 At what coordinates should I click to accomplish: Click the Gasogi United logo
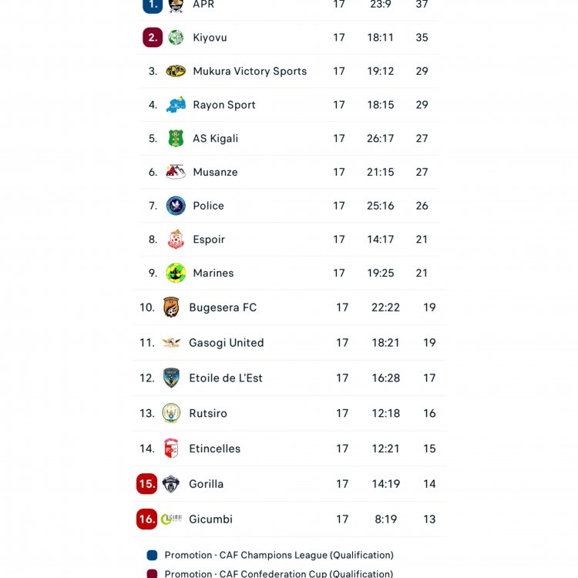171,343
